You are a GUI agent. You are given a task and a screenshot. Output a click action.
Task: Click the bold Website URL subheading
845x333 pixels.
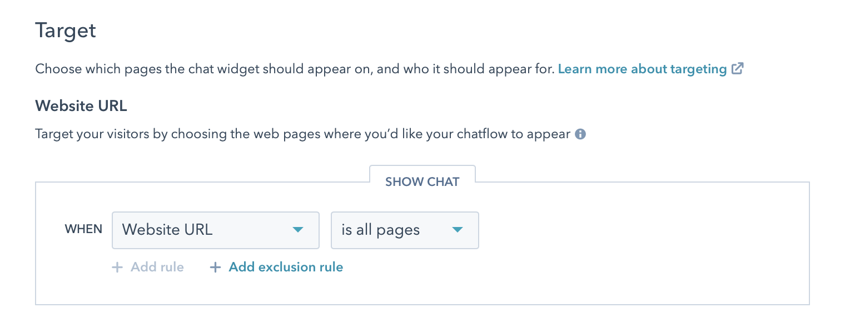81,105
